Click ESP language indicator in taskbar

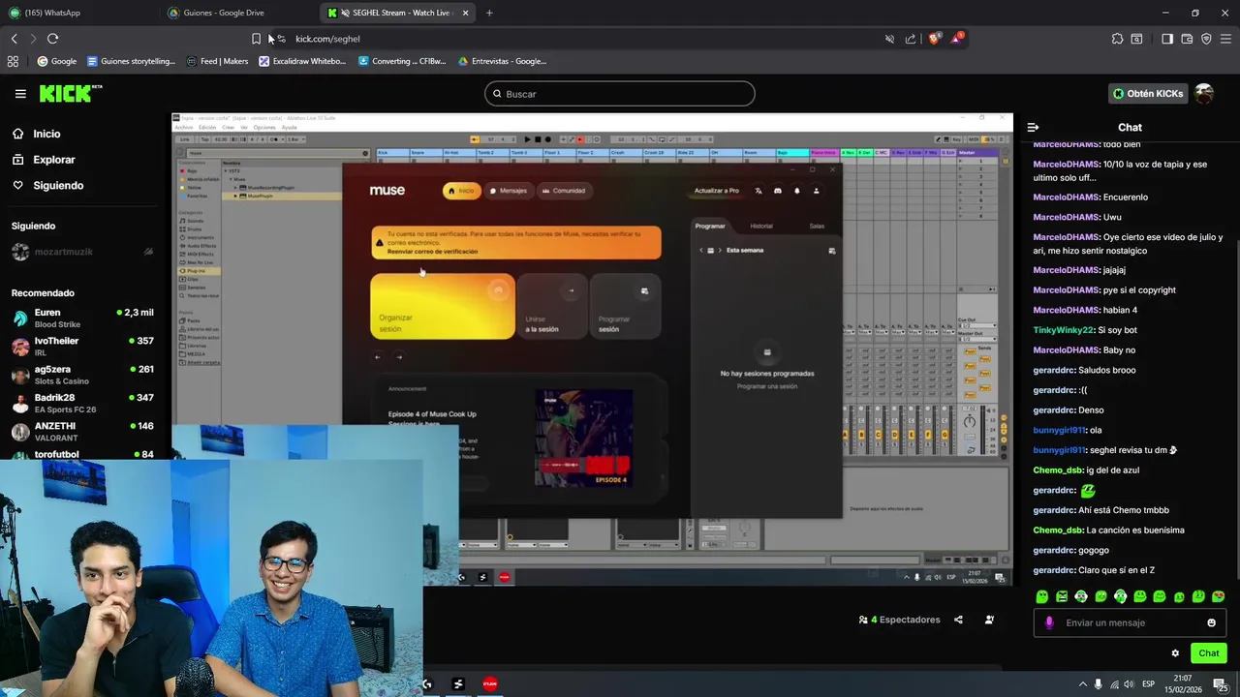click(x=1149, y=684)
